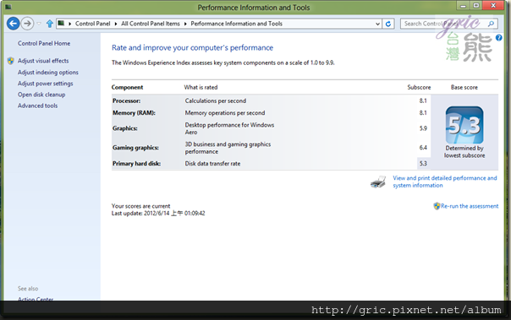
Task: Click the Forward navigation arrow
Action: (x=27, y=24)
